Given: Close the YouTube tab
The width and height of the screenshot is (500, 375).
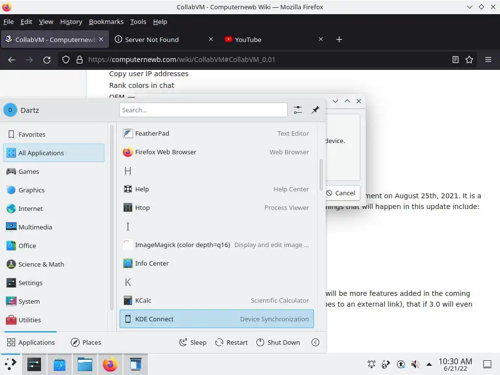Looking at the screenshot, I should 321,39.
